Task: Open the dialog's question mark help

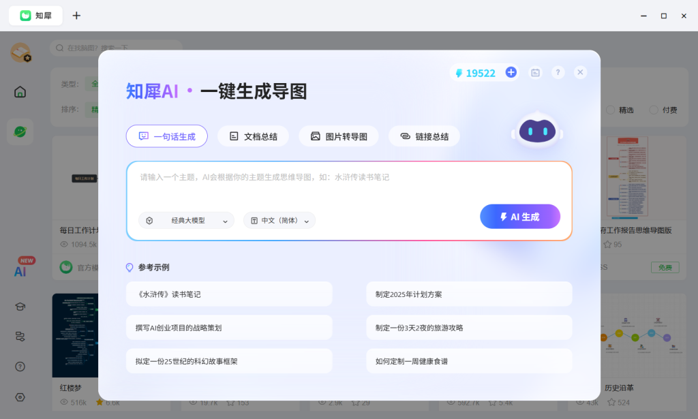Action: (x=558, y=72)
